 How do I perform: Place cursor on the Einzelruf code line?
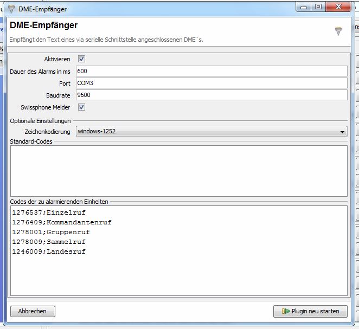(49, 212)
